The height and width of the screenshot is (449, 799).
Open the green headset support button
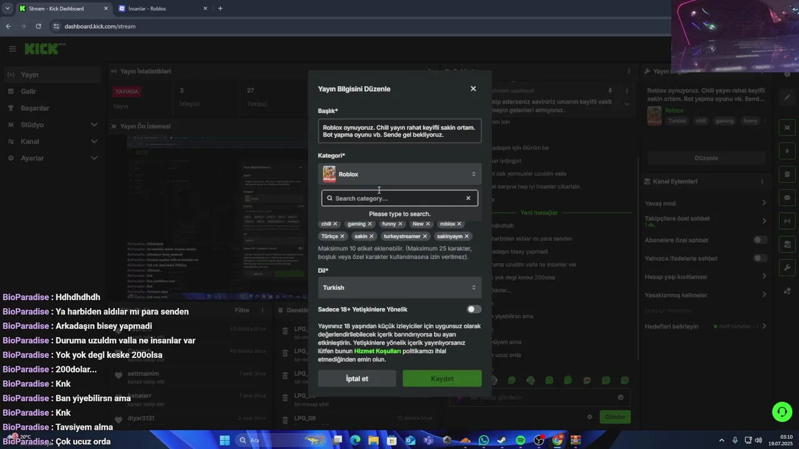point(782,412)
